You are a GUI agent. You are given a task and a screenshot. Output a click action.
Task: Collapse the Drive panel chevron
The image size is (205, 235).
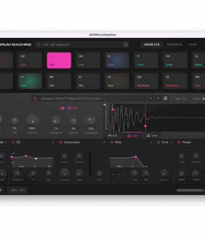171,142
